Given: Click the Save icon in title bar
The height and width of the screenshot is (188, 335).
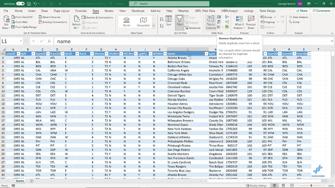Looking at the screenshot, I should tap(29, 4).
